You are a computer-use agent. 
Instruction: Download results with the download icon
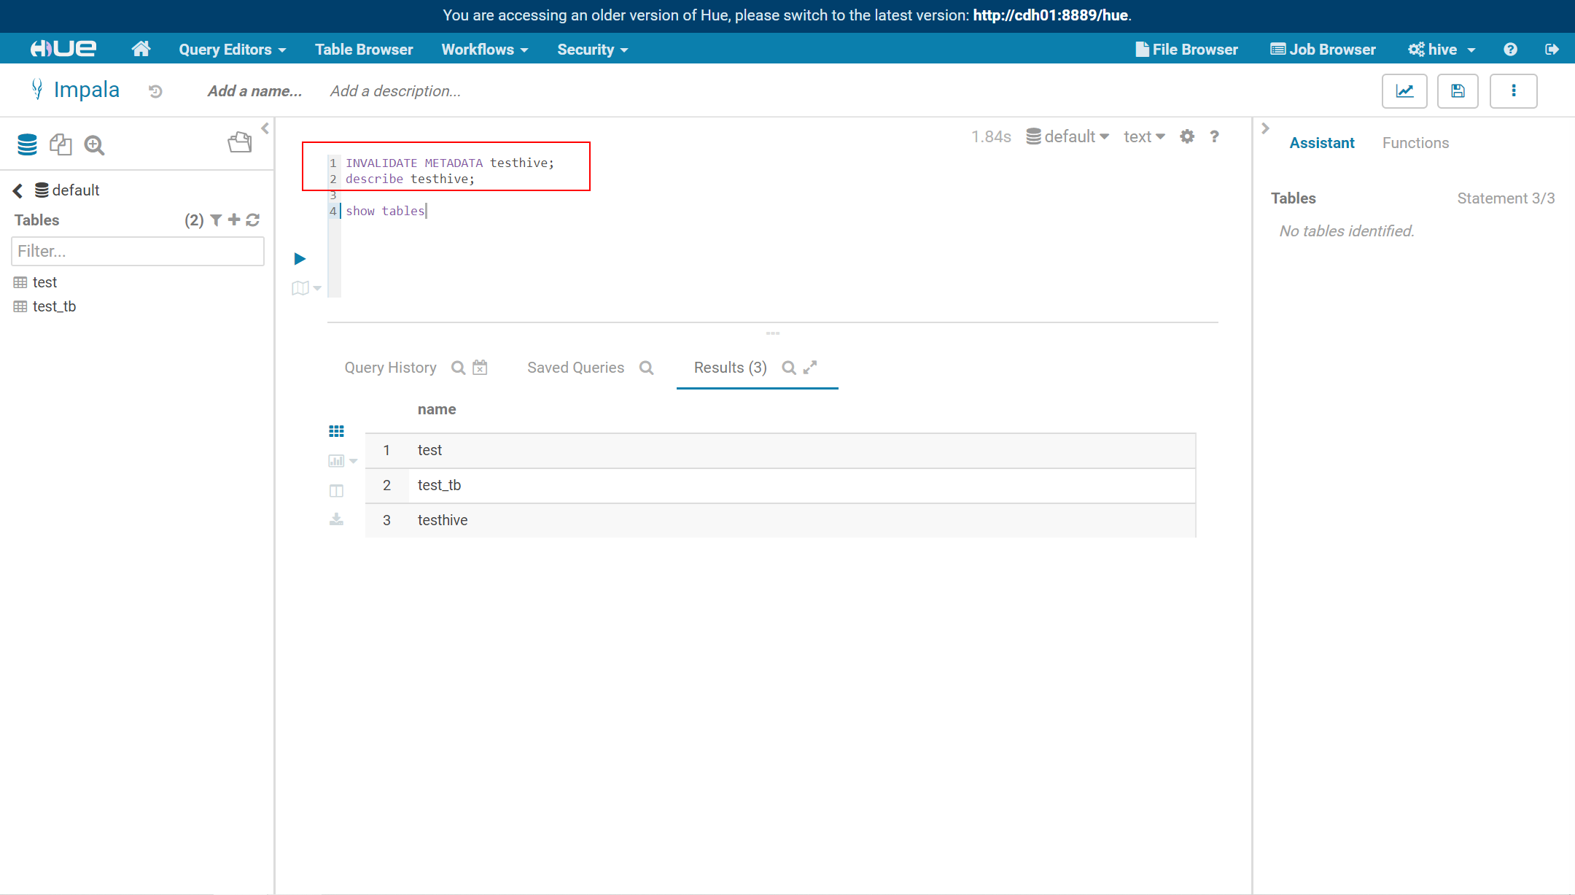[x=336, y=519]
